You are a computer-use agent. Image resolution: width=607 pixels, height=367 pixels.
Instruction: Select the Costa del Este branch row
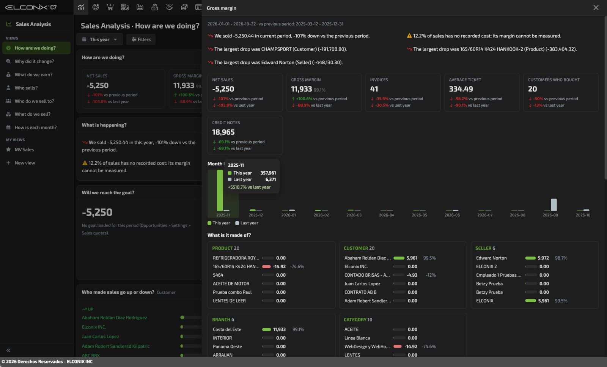[271, 329]
